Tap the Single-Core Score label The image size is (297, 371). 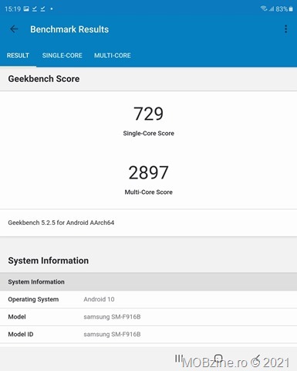coord(148,133)
